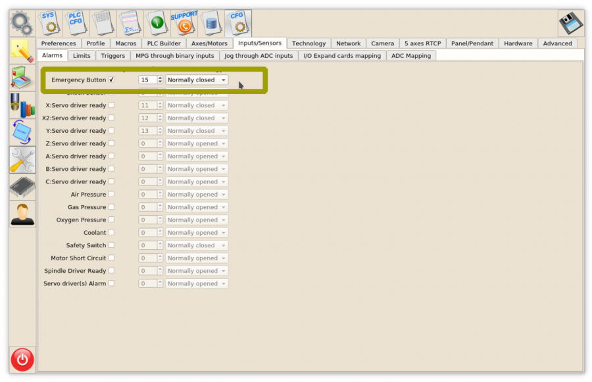The width and height of the screenshot is (592, 382).
Task: Enable the Air Pressure checkbox
Action: point(111,195)
